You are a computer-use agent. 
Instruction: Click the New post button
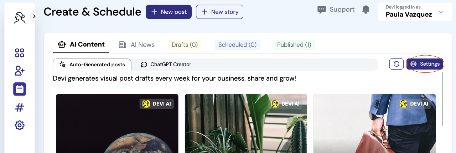pos(169,12)
